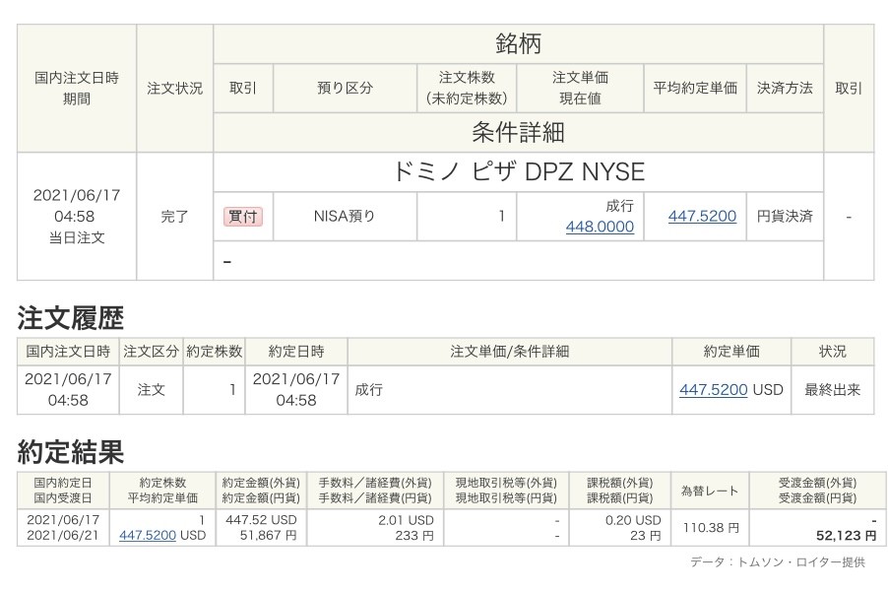The image size is (888, 591).
Task: Select the 2.01 USD fee value
Action: click(406, 520)
